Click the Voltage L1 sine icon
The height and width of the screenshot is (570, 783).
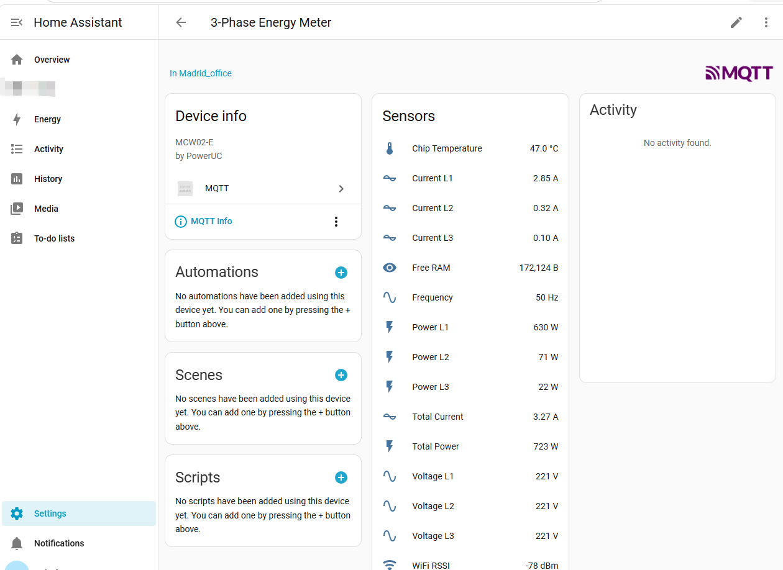pos(390,476)
